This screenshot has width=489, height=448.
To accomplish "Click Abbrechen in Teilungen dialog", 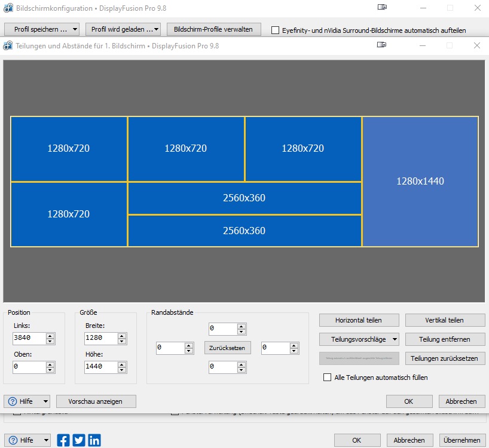I will 462,401.
